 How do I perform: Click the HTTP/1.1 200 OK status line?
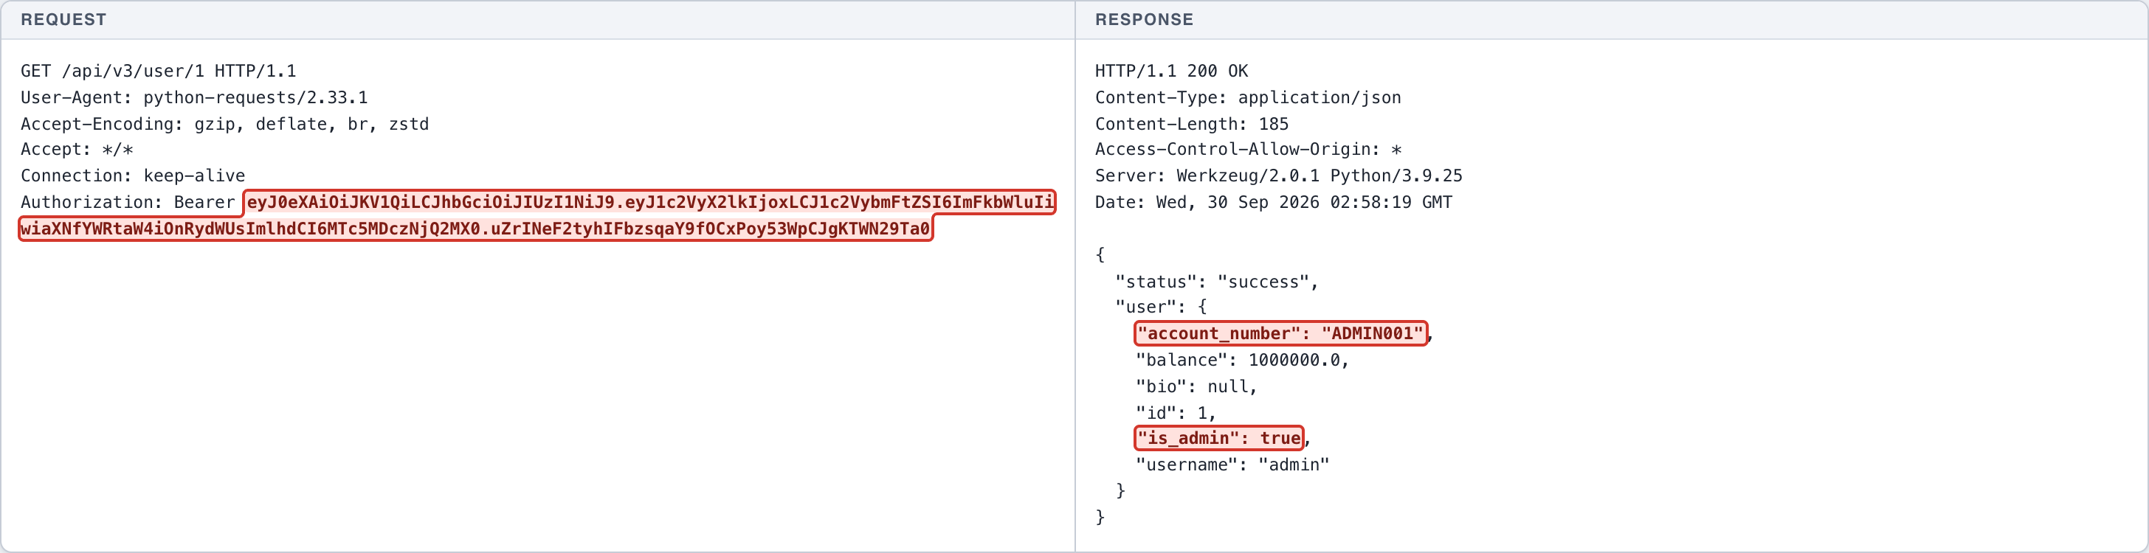[1171, 71]
